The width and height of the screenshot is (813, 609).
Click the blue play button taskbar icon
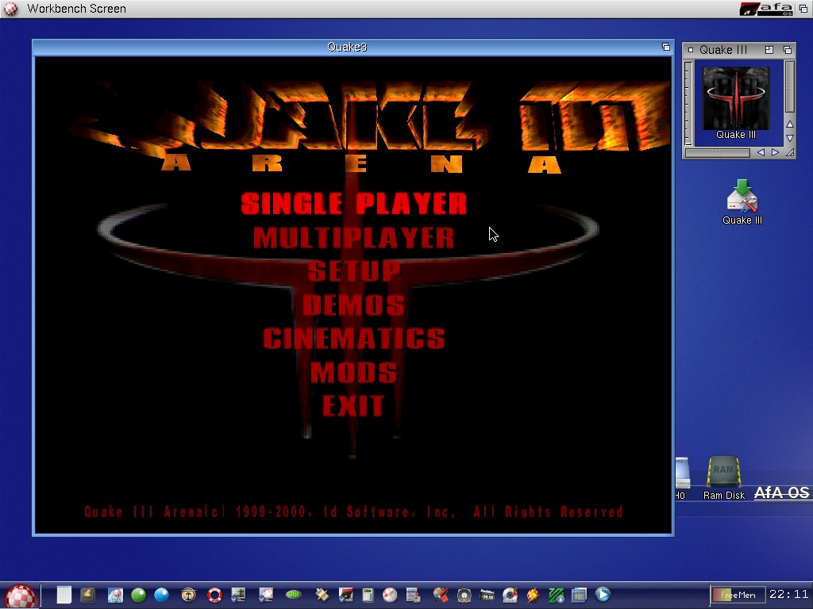point(603,594)
